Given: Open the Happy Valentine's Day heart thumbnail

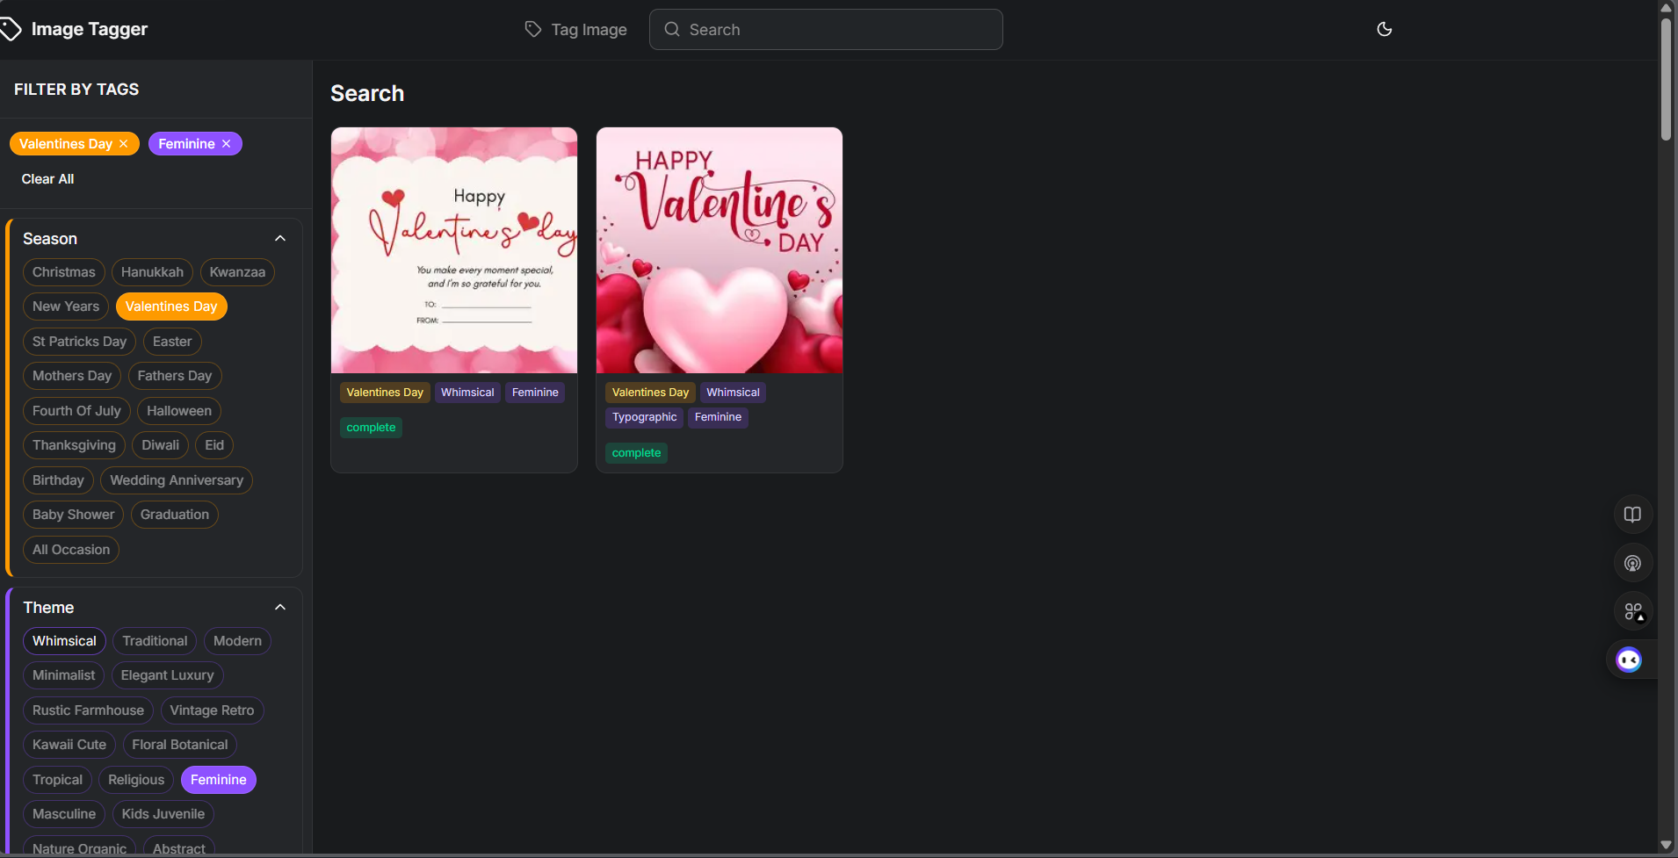Looking at the screenshot, I should click(718, 249).
